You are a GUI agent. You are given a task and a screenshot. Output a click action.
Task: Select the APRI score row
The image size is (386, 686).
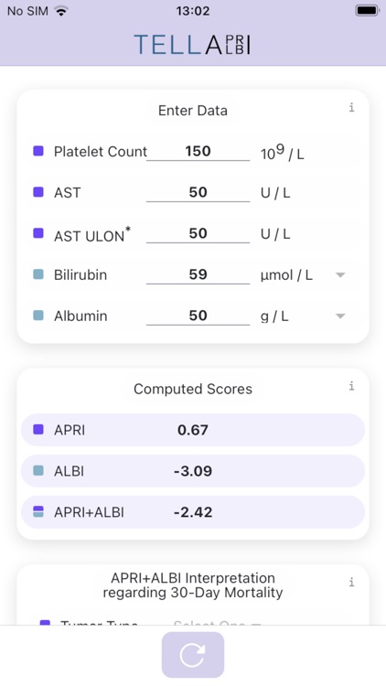pos(193,430)
